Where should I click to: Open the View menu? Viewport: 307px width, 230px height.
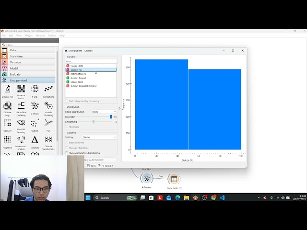(x=19, y=35)
